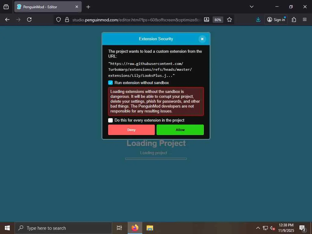Uncheck Run extension without sandbox

[x=110, y=83]
